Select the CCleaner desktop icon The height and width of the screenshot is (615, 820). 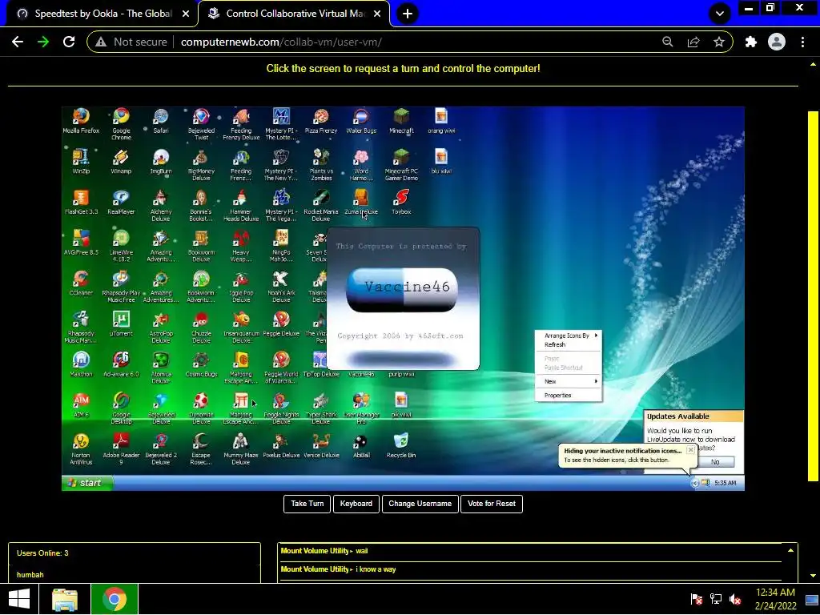coord(81,283)
